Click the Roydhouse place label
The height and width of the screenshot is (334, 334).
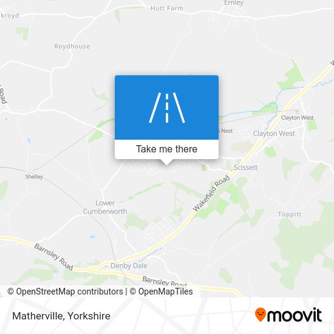point(72,46)
